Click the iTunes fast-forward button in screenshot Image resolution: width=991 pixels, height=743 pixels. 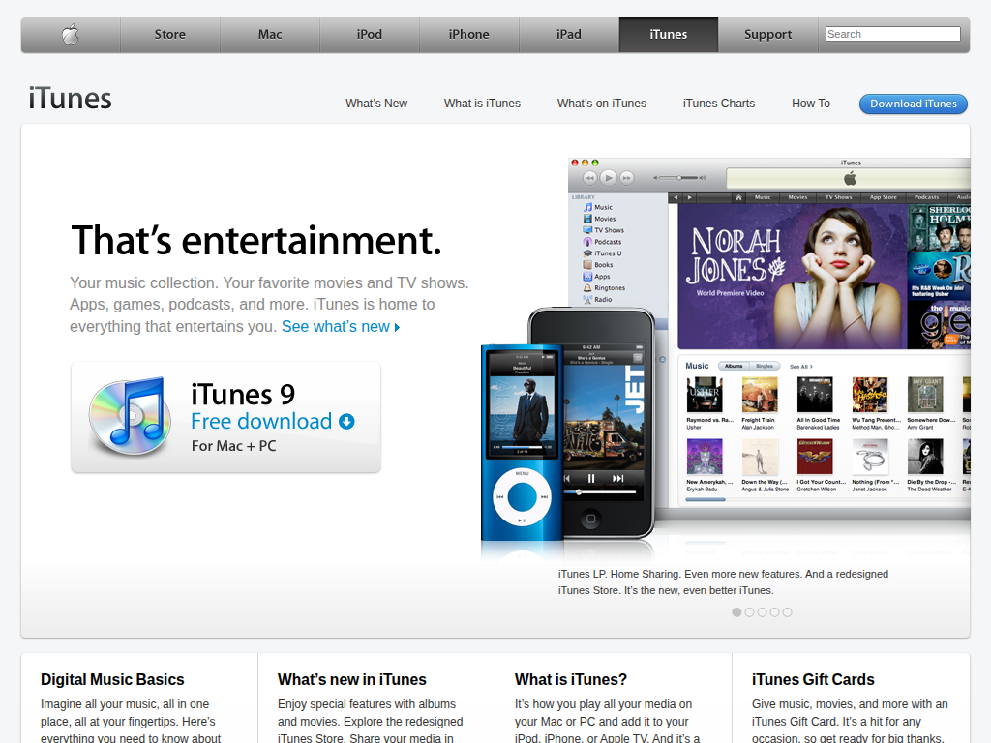point(626,178)
